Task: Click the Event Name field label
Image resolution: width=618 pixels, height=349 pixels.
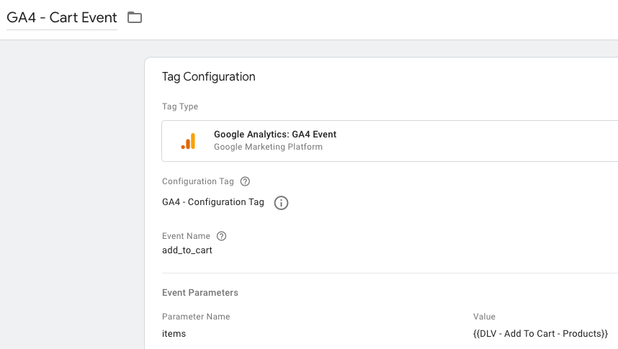Action: coord(186,236)
